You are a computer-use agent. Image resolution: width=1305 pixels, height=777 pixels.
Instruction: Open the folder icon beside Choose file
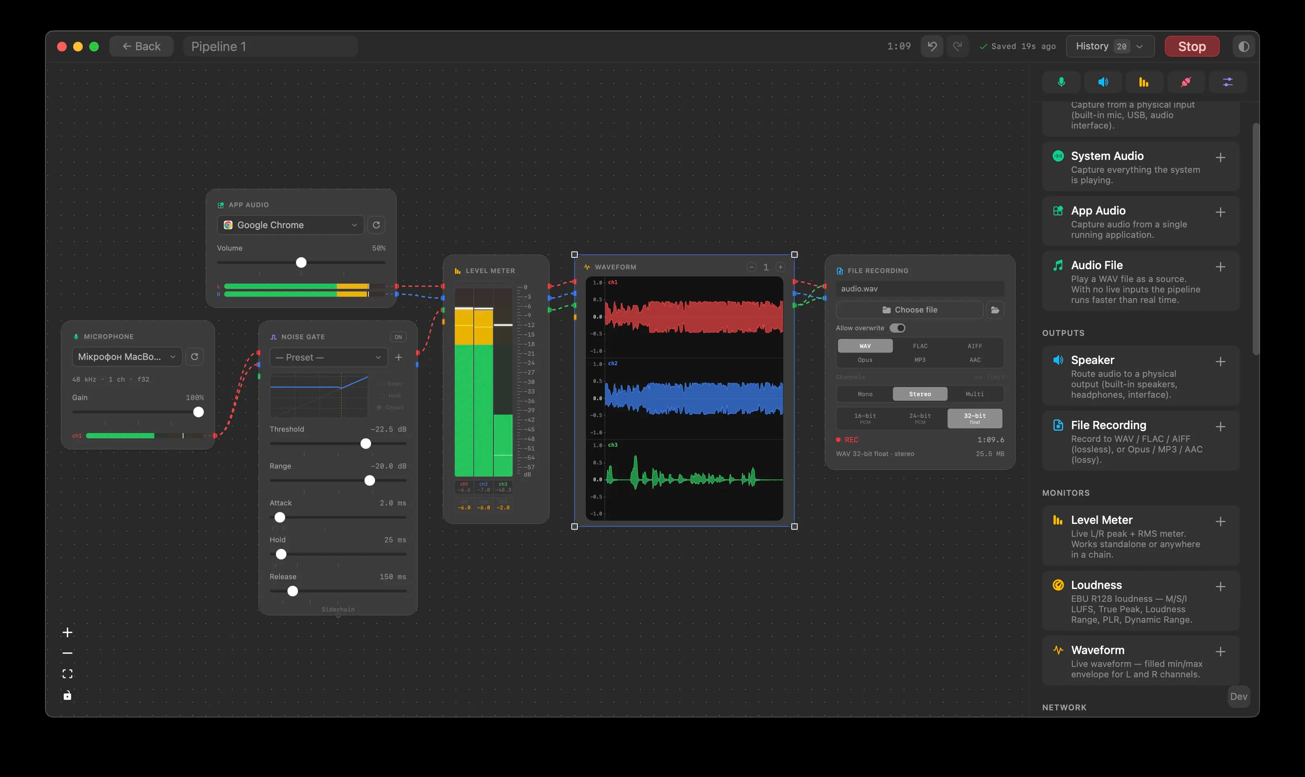[x=995, y=310]
